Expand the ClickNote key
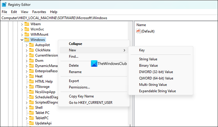 pyautogui.click(x=26, y=51)
